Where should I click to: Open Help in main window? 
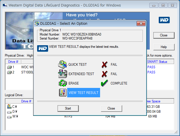(x=164, y=47)
